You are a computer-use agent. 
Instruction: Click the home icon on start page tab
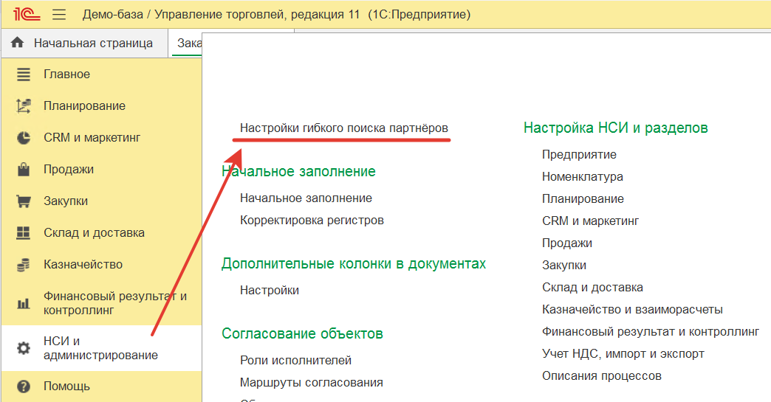[x=17, y=43]
